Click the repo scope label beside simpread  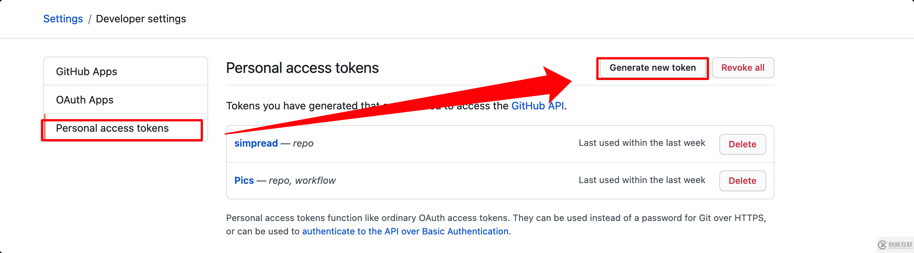303,143
